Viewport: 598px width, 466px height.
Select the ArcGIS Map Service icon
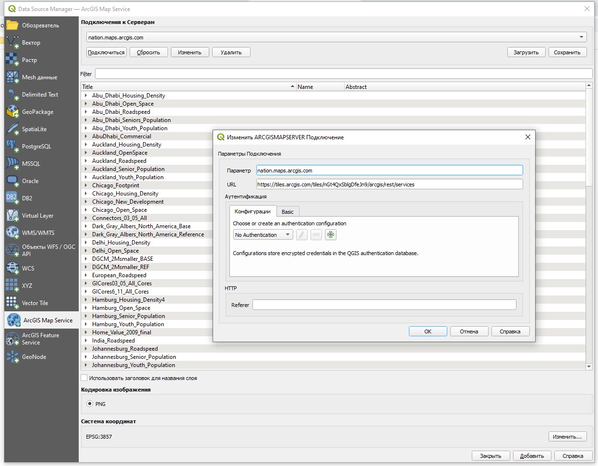[13, 320]
